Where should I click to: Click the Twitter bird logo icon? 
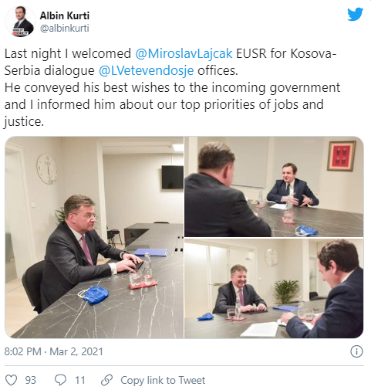click(355, 15)
